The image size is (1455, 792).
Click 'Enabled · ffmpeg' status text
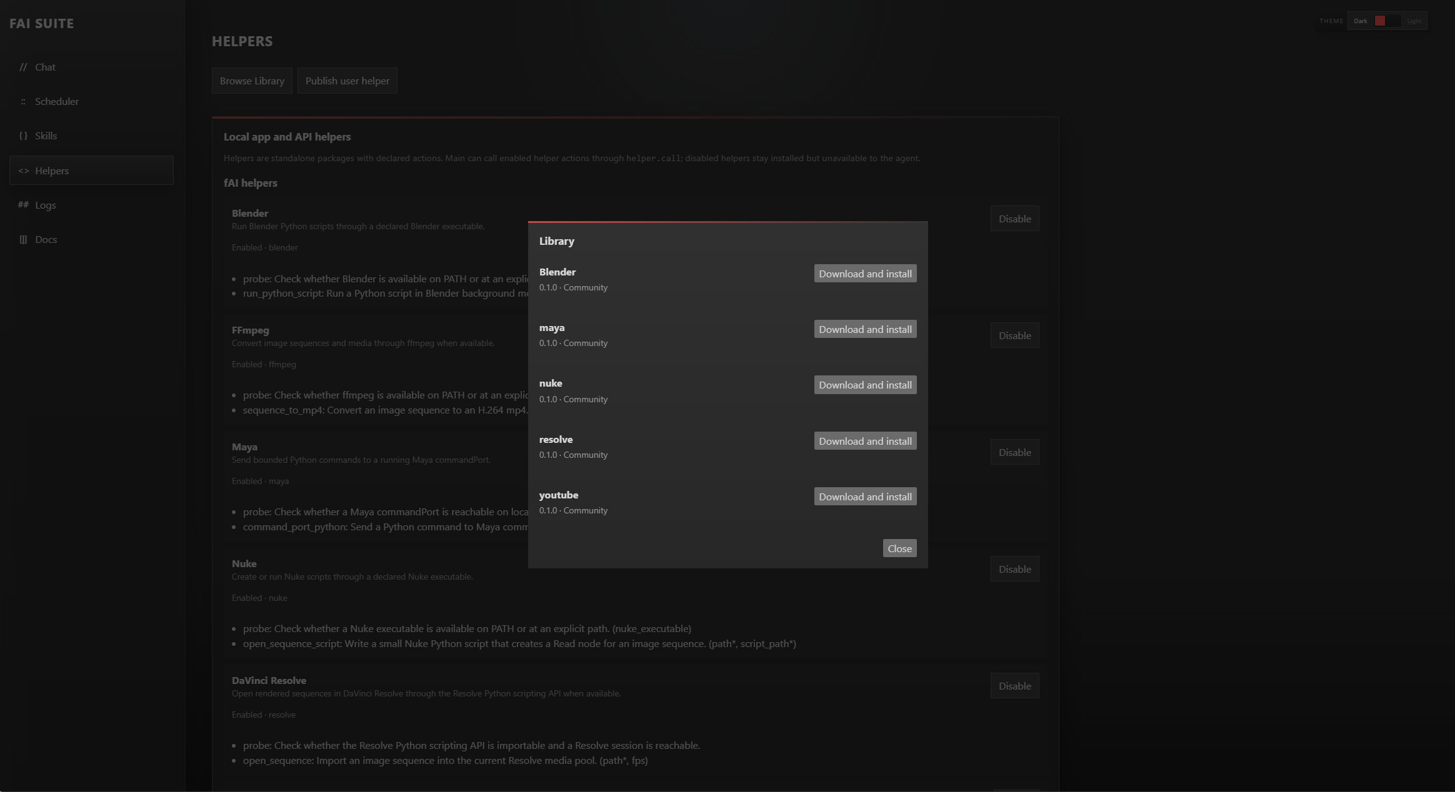point(264,364)
